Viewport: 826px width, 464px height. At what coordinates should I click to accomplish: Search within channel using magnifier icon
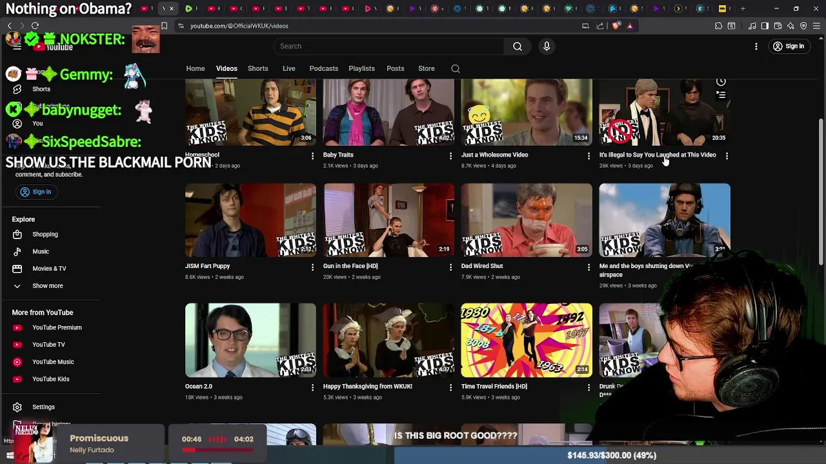456,69
